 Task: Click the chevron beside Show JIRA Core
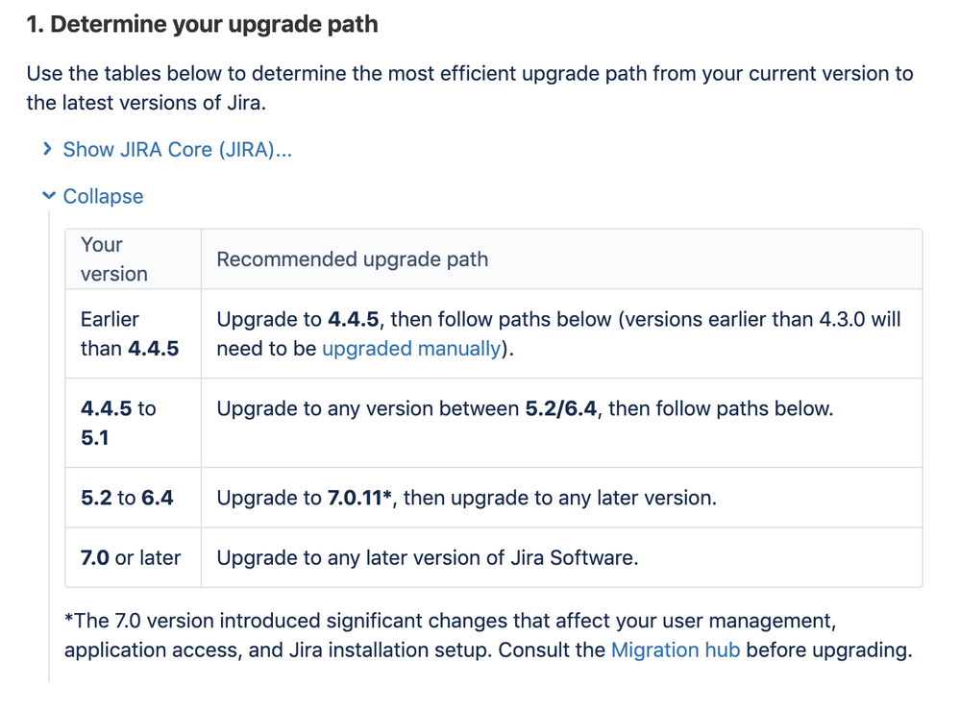[x=47, y=149]
